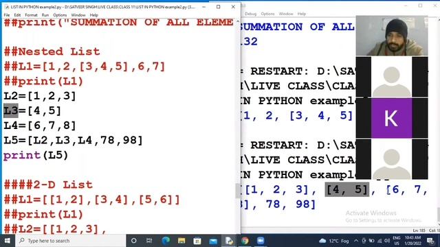This screenshot has height=247, width=440.
Task: Click the ENG US language indicator
Action: (x=397, y=241)
